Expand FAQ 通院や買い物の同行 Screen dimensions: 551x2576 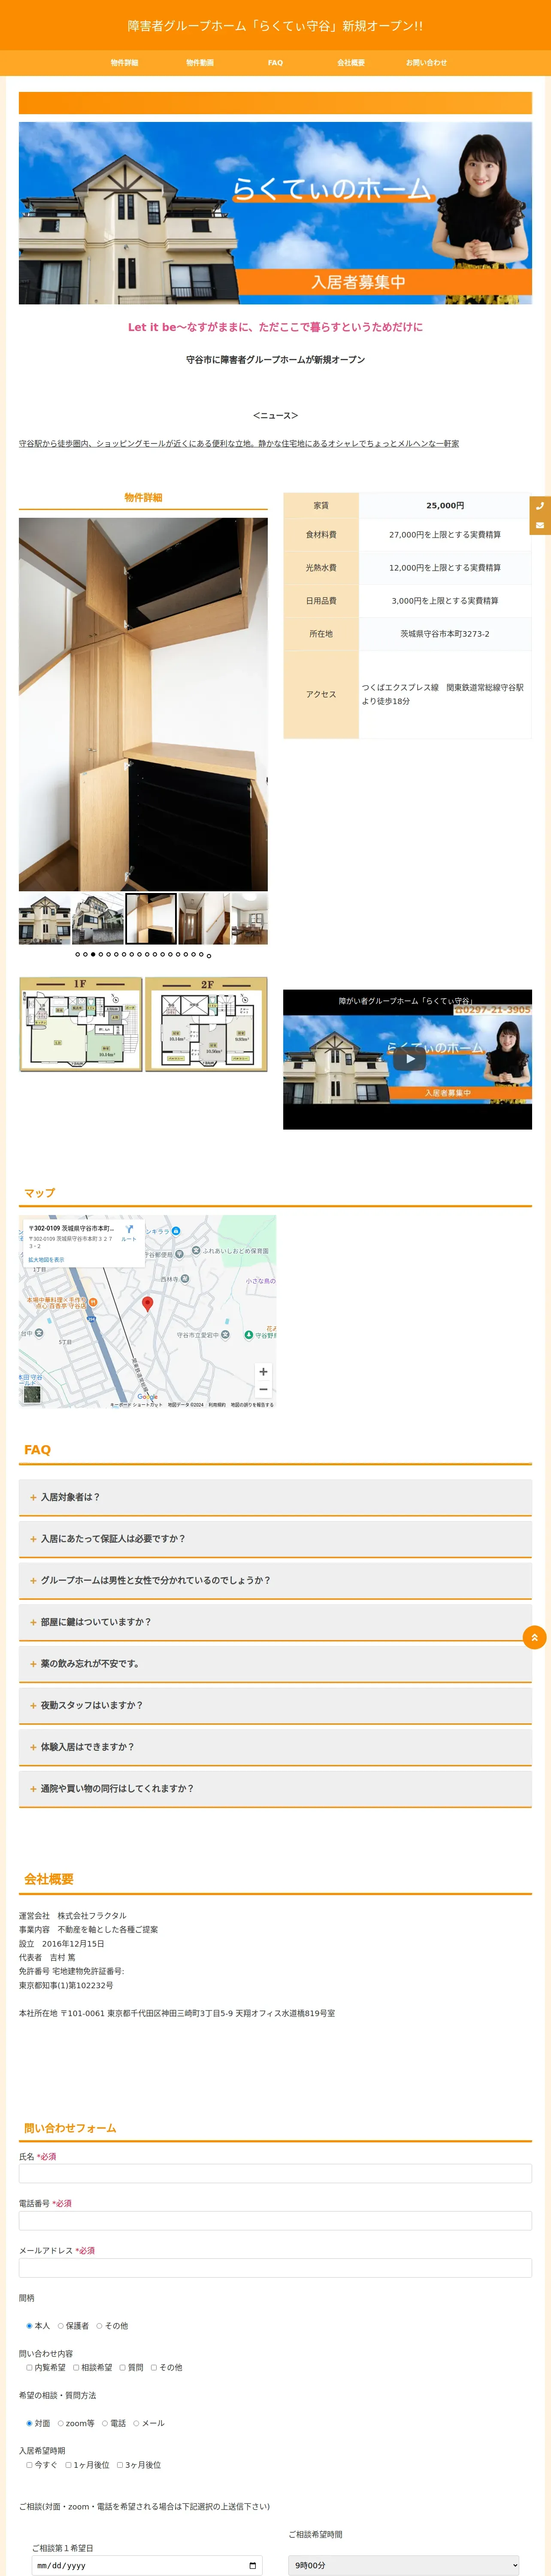(x=275, y=1788)
